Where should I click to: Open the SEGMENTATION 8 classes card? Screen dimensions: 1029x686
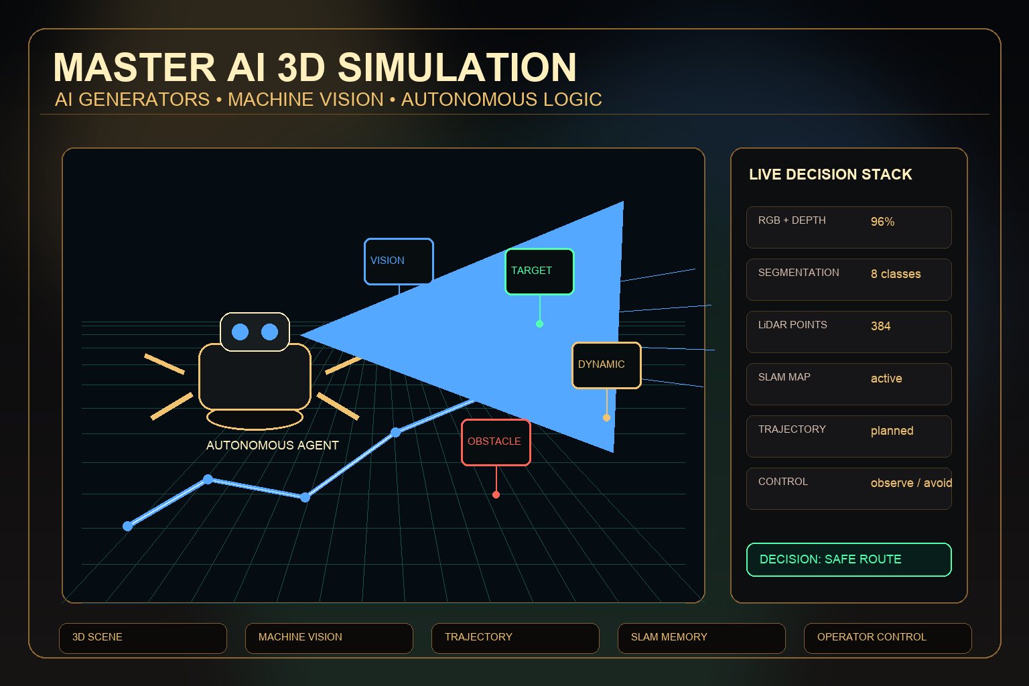point(849,279)
